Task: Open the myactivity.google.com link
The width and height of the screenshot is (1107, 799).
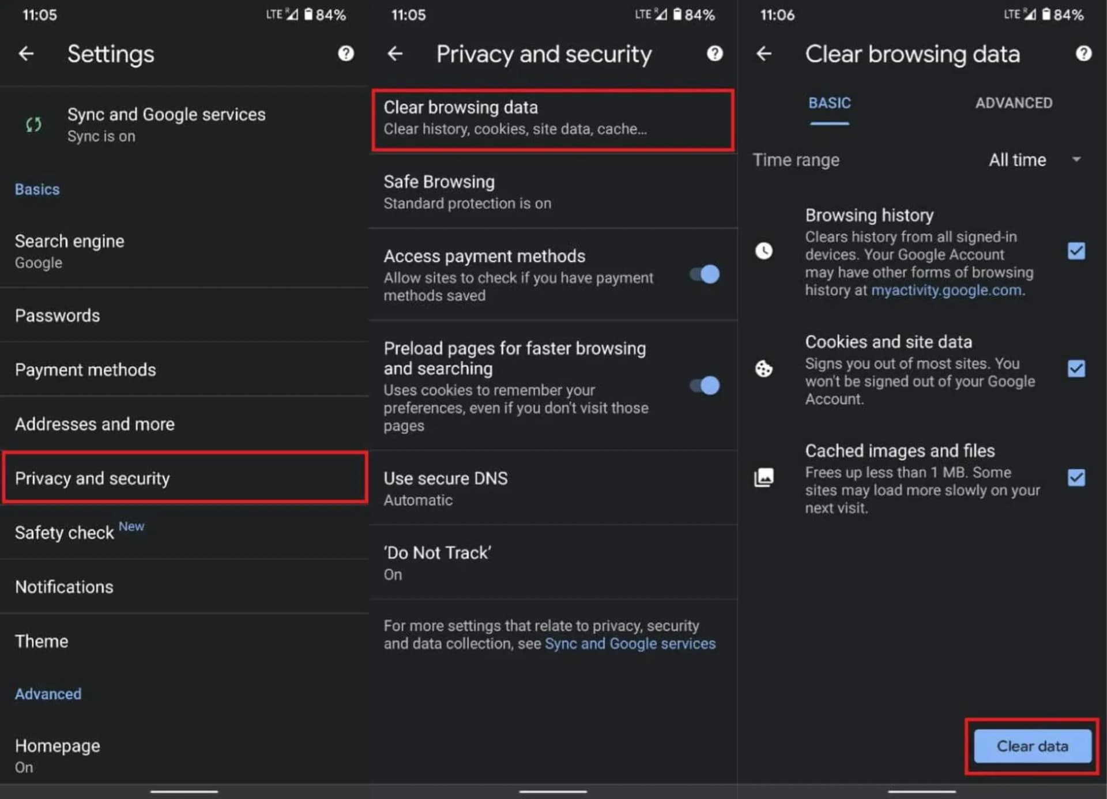Action: 946,290
